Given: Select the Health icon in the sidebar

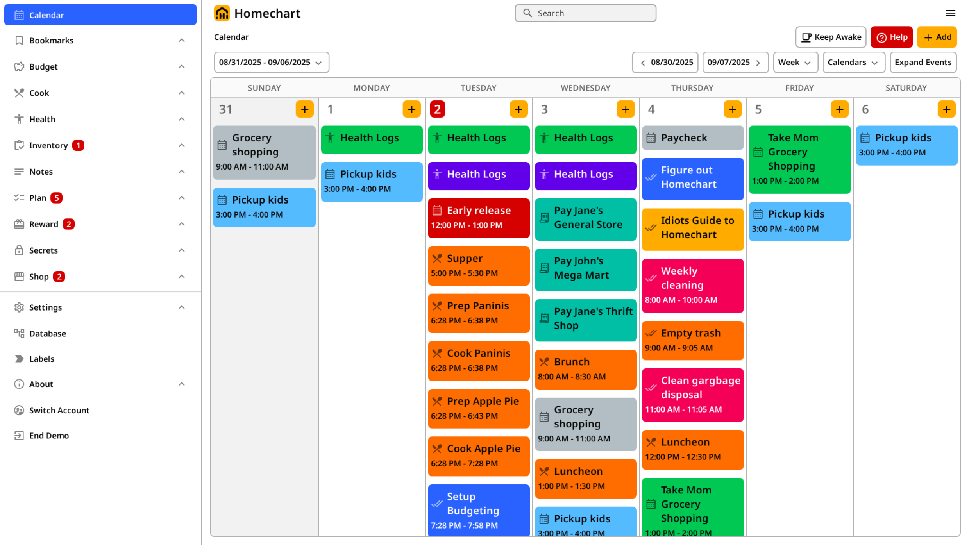Looking at the screenshot, I should [19, 119].
